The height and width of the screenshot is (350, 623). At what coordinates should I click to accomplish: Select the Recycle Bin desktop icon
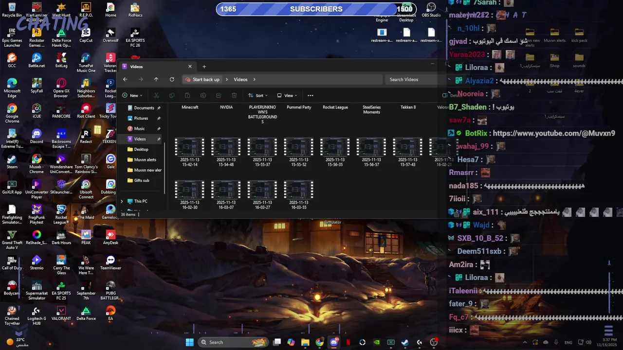[x=12, y=10]
